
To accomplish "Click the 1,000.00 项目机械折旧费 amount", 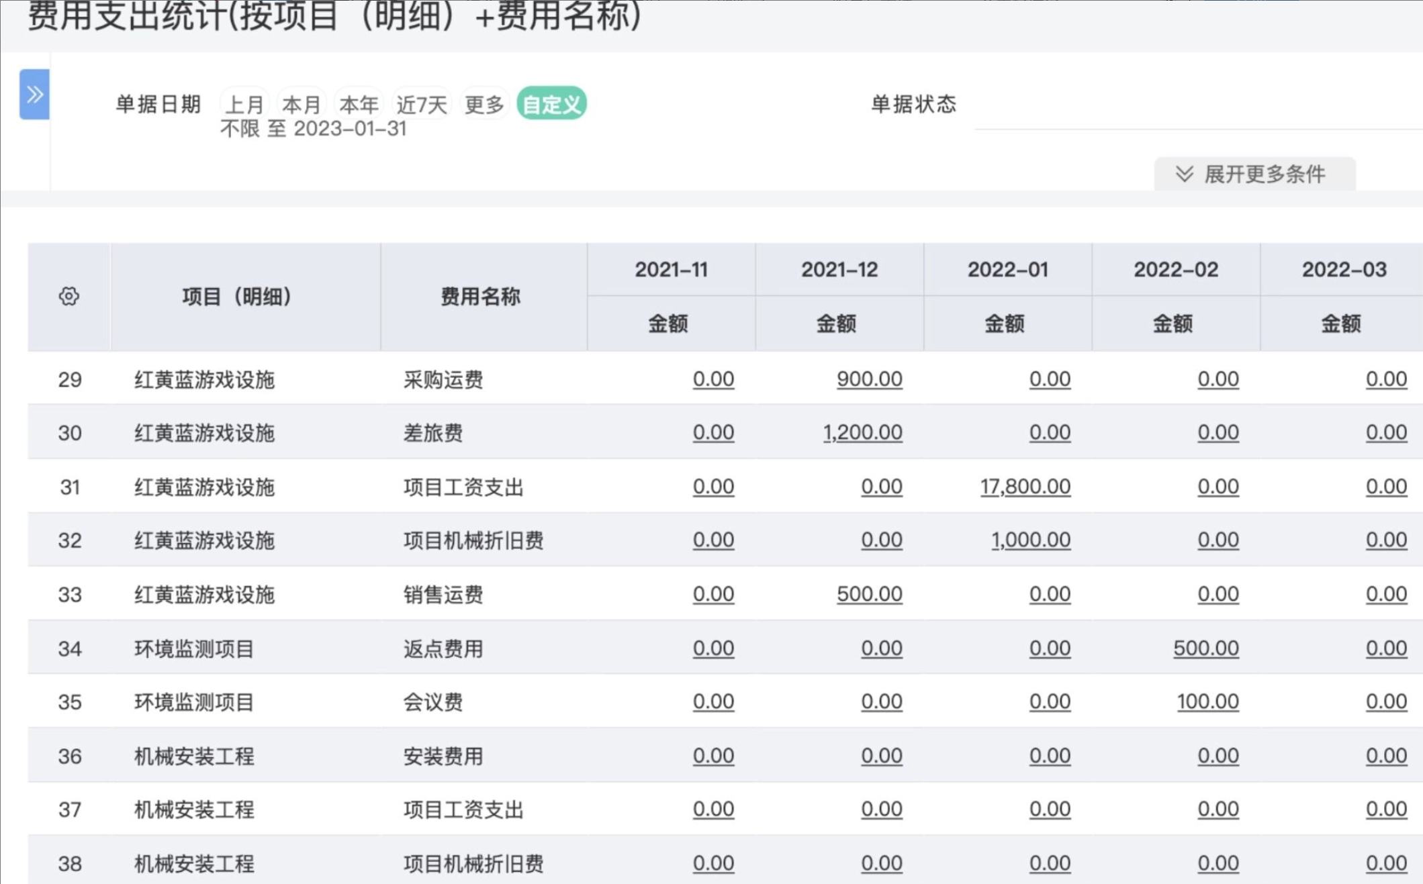I will 1031,540.
